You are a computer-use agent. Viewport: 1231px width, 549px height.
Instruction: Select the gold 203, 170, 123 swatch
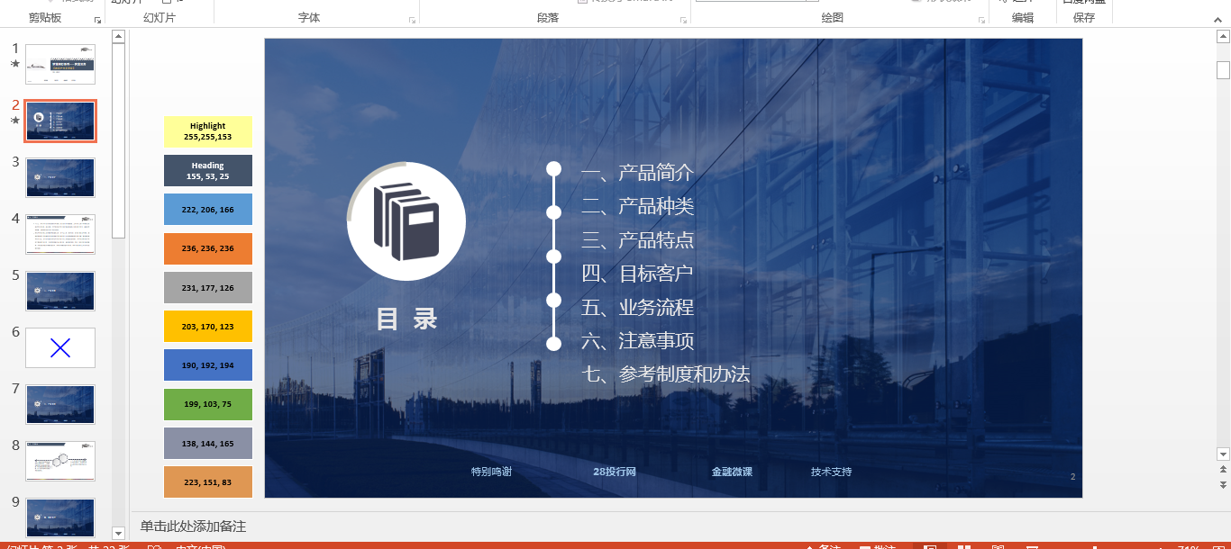[208, 327]
